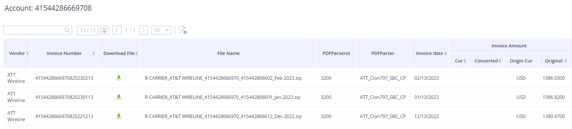Click the search magnifier icon
The width and height of the screenshot is (572, 129).
click(67, 30)
